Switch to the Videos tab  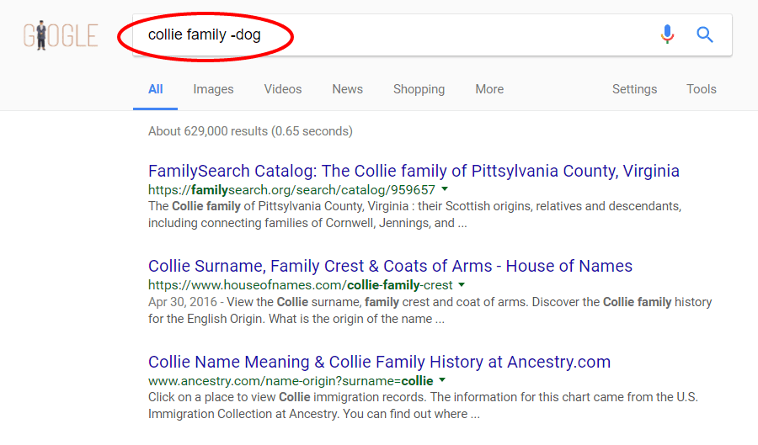click(283, 89)
